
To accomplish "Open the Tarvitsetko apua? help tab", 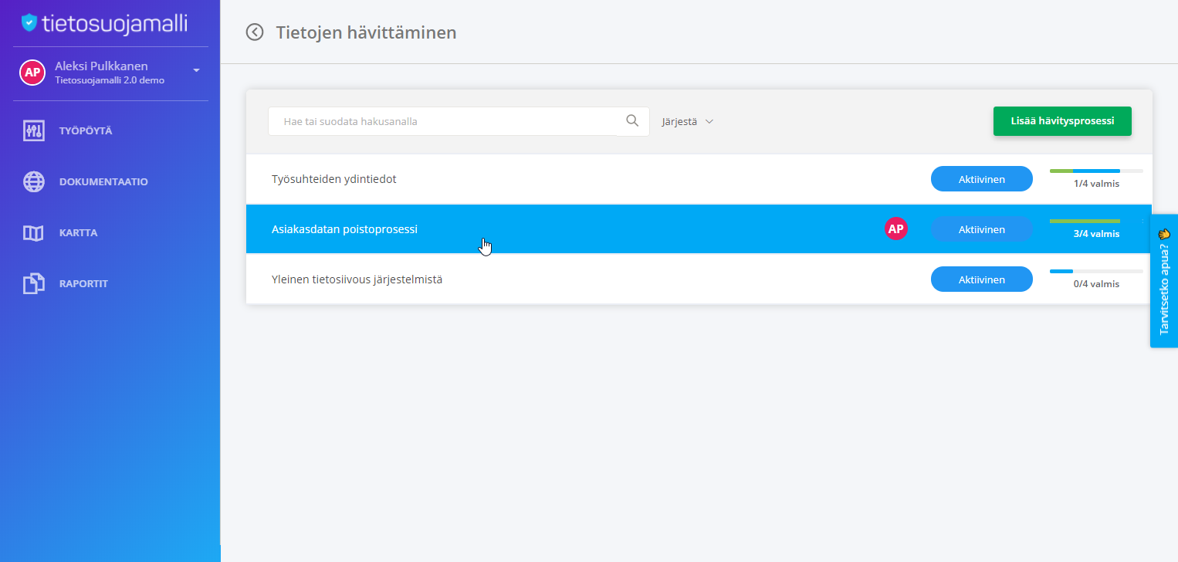I will pos(1164,281).
